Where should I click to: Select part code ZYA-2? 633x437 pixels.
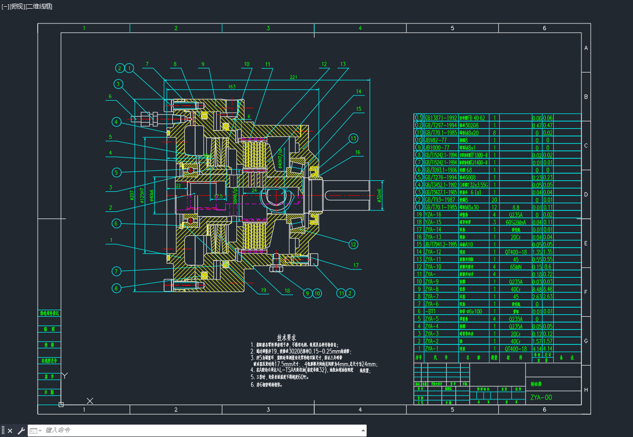pos(432,342)
